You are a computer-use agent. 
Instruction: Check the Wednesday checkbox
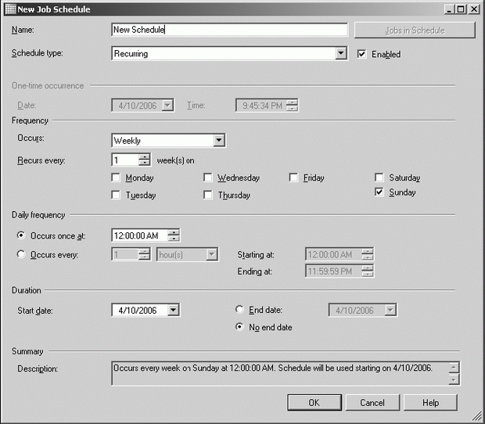click(208, 178)
